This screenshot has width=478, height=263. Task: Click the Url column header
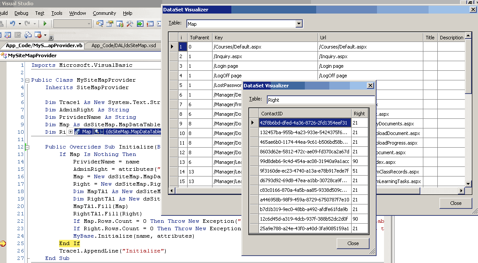point(370,38)
